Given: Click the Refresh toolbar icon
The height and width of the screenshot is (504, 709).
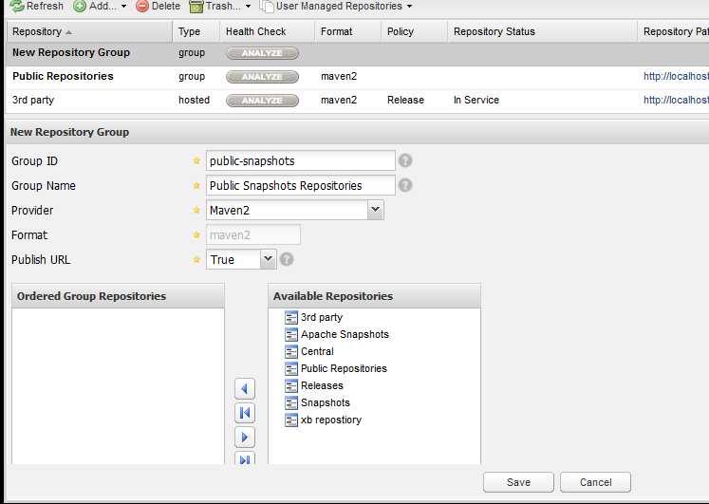Looking at the screenshot, I should 17,6.
